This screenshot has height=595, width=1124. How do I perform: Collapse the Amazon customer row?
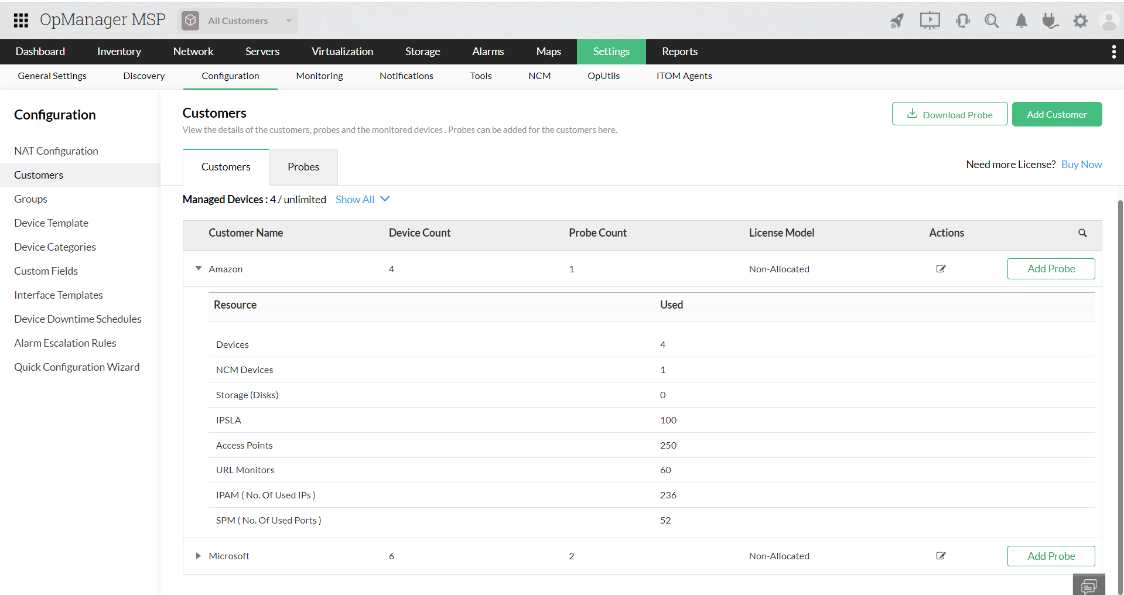199,268
